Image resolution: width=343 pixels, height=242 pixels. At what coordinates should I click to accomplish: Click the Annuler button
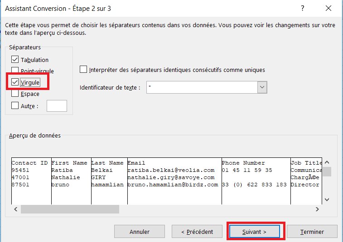[140, 232]
